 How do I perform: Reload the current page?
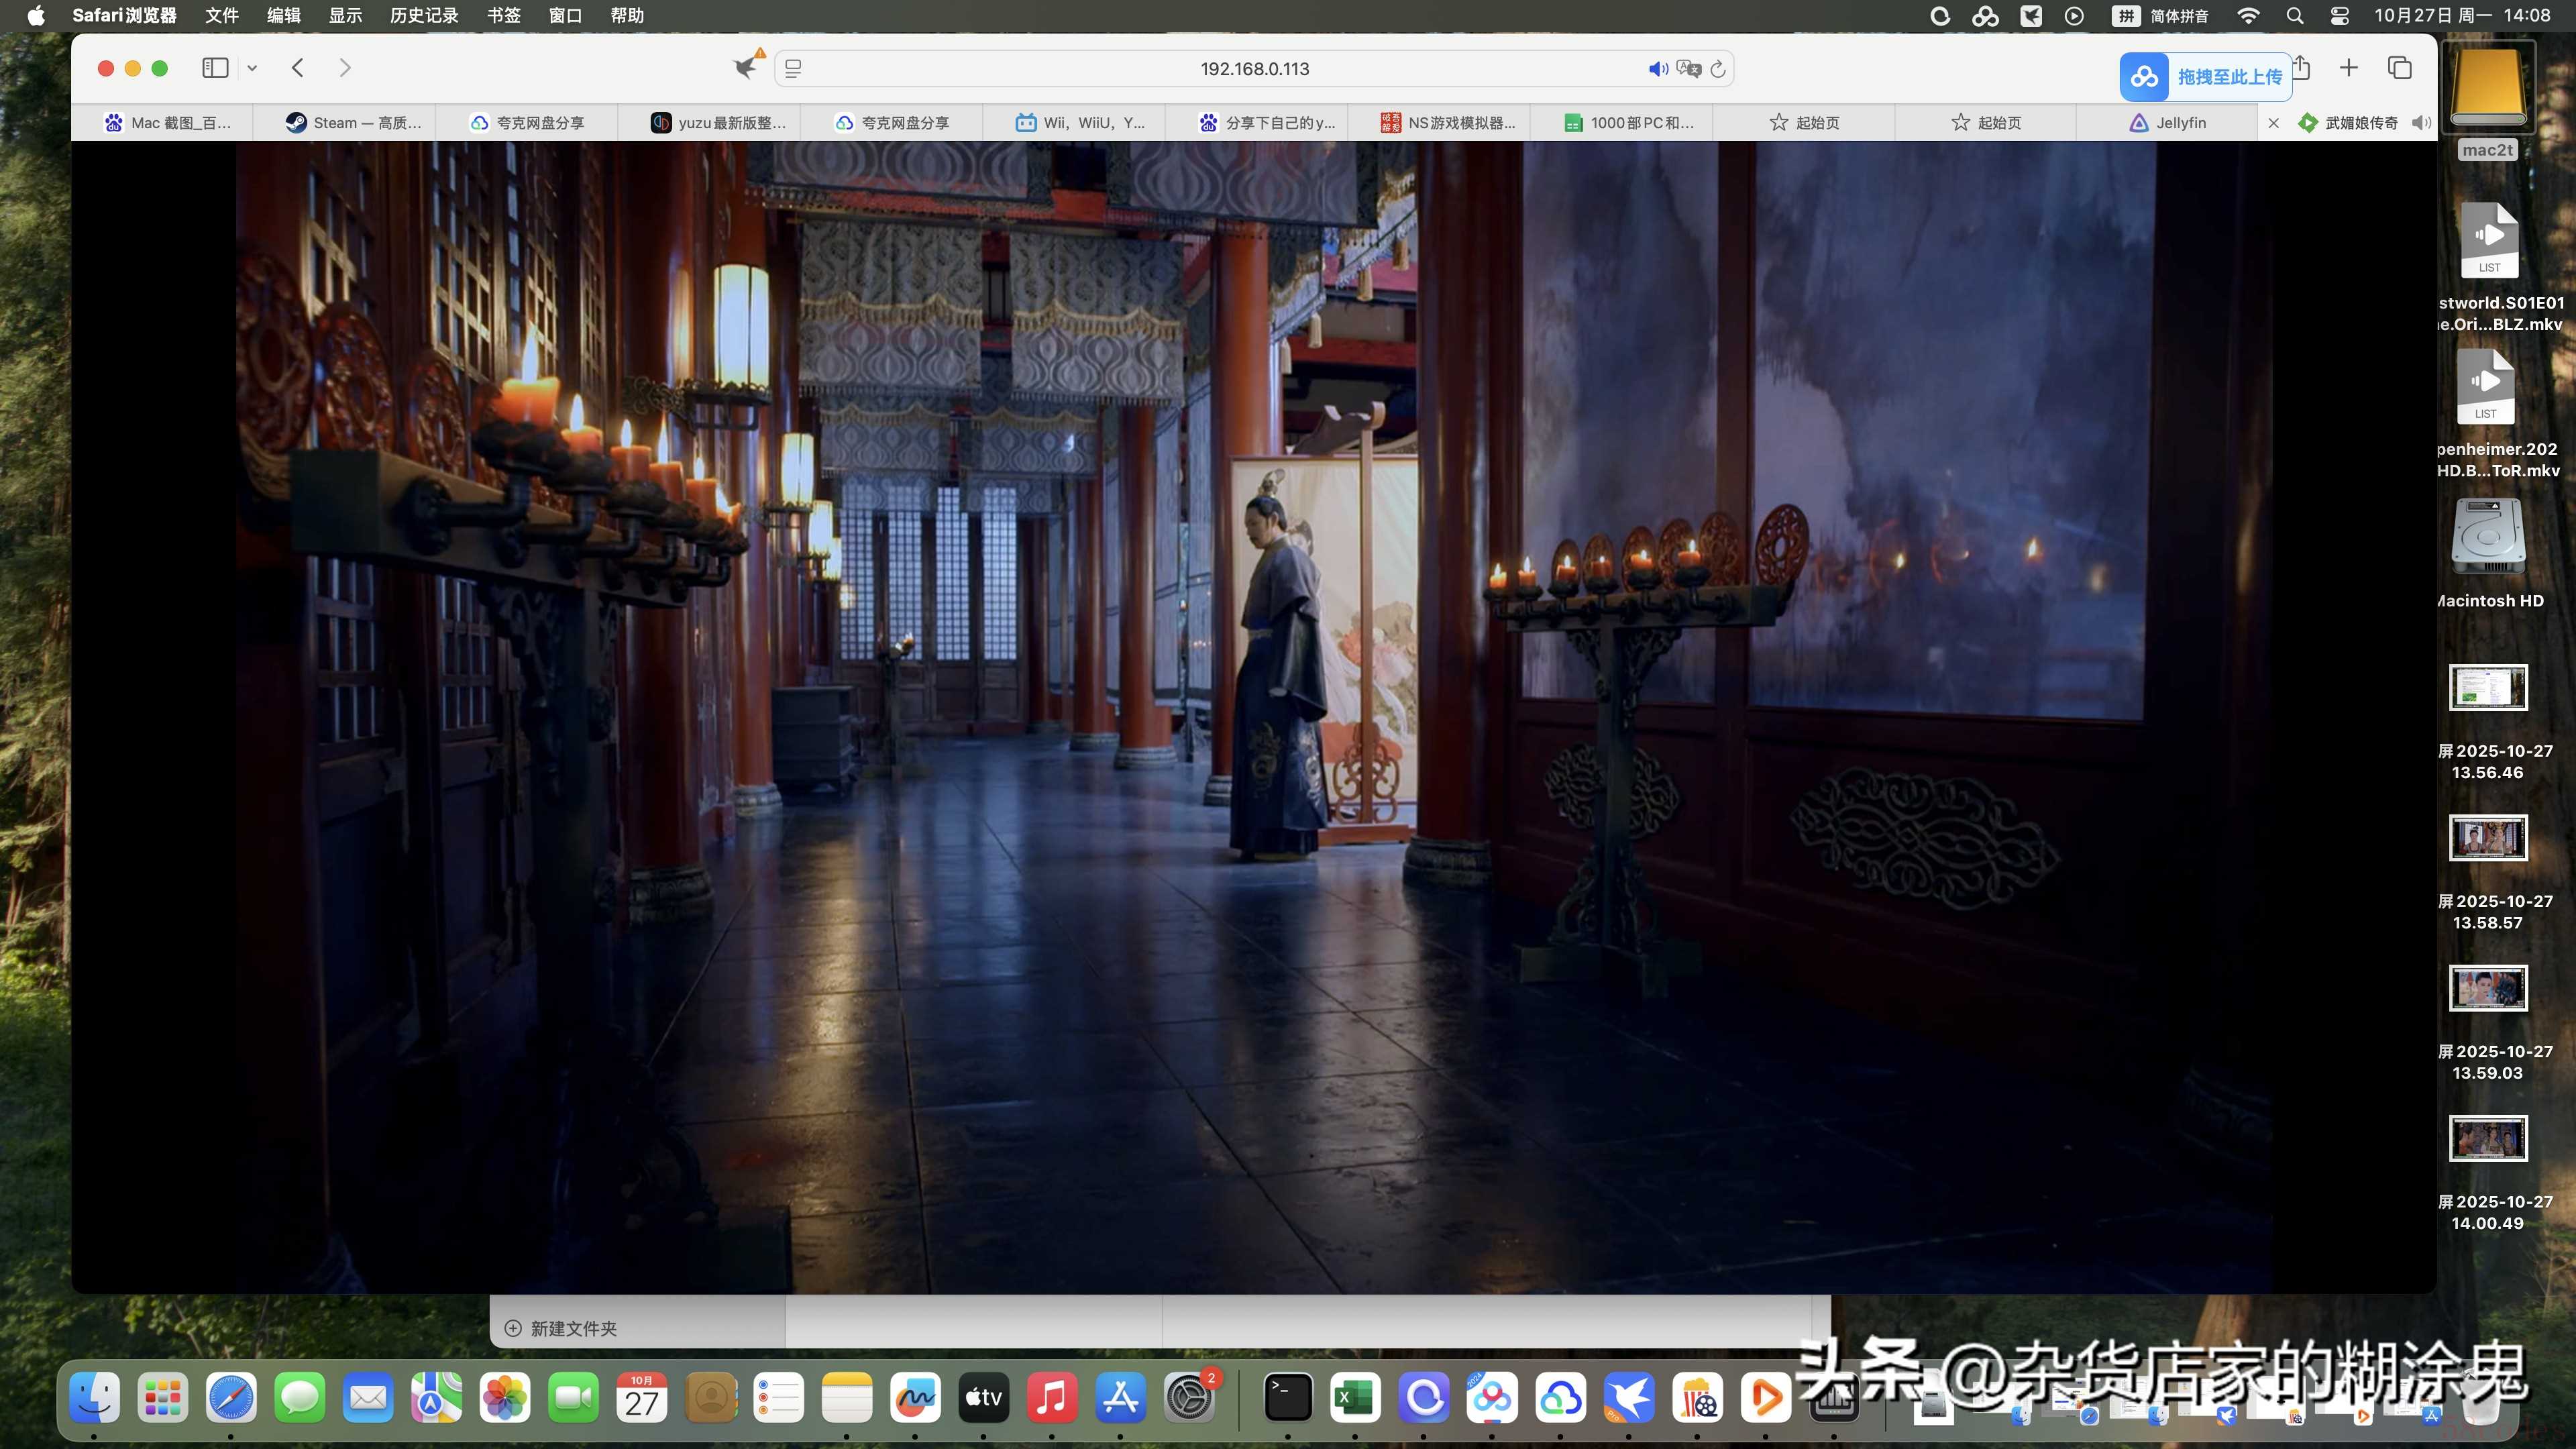1718,69
